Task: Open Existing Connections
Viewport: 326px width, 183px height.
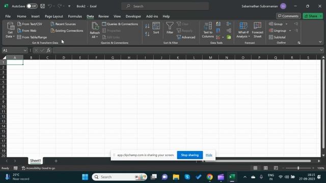Action: pos(67,30)
